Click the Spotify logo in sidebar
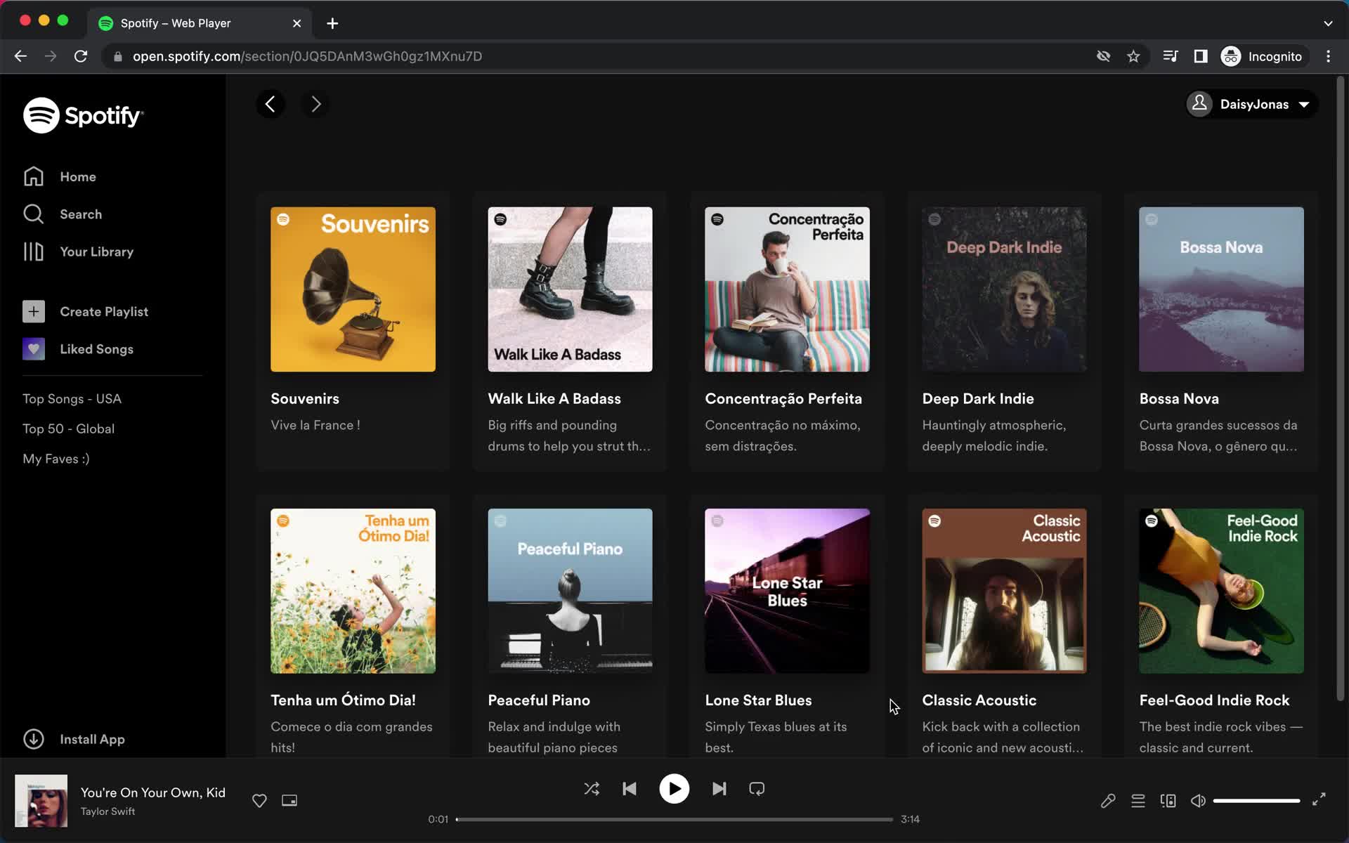Image resolution: width=1349 pixels, height=843 pixels. (83, 115)
